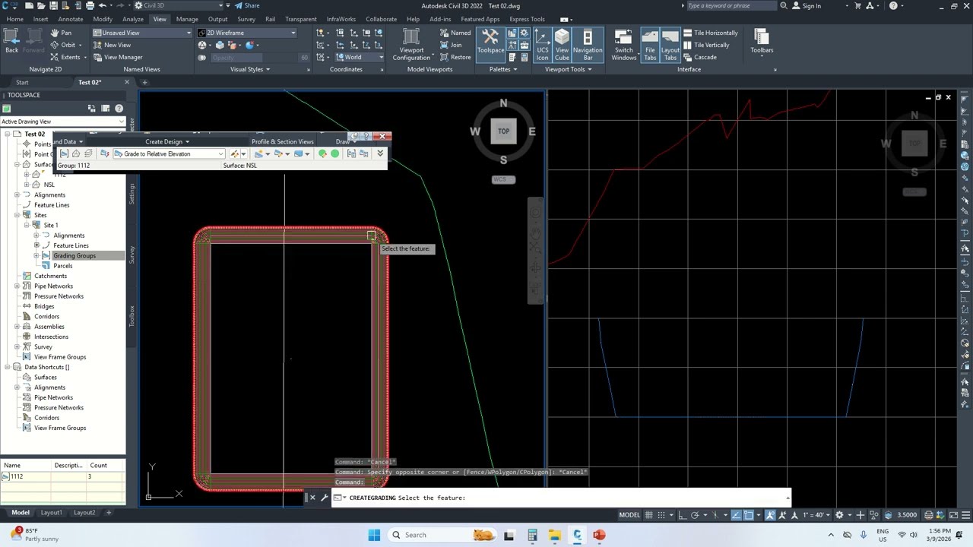
Task: Click the Create Grading tool icon
Action: click(x=259, y=153)
